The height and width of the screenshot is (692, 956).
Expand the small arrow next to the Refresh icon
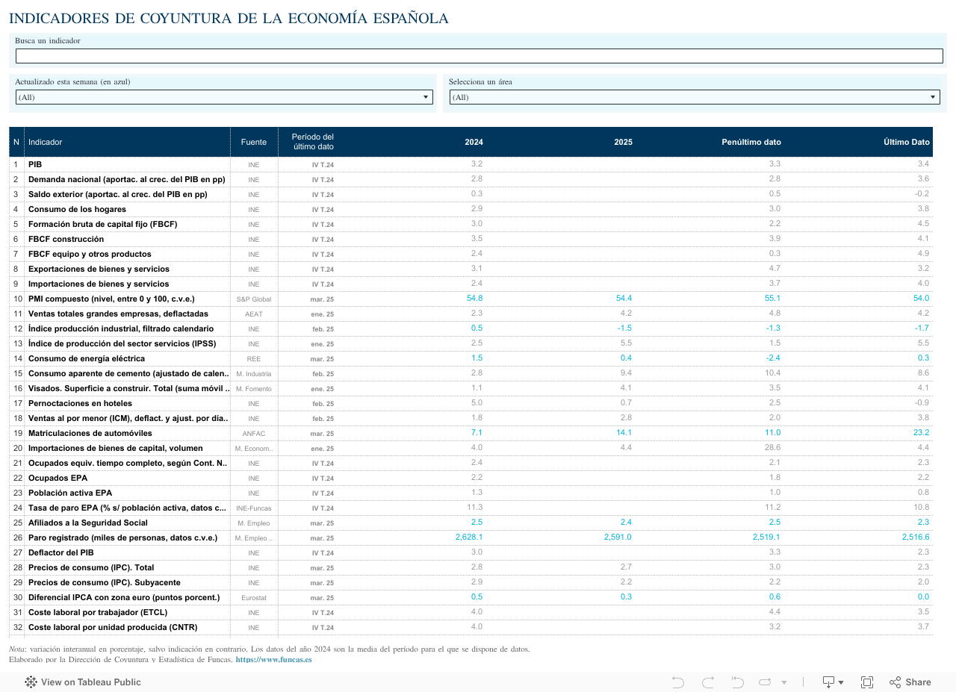click(784, 682)
